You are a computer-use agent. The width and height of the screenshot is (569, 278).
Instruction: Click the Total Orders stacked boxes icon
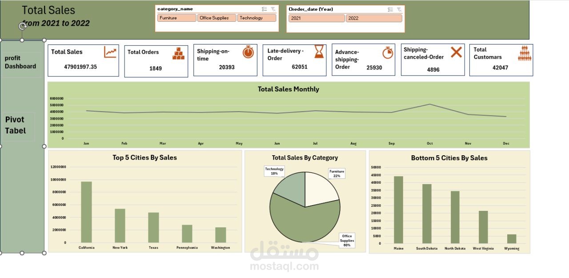[x=178, y=53]
